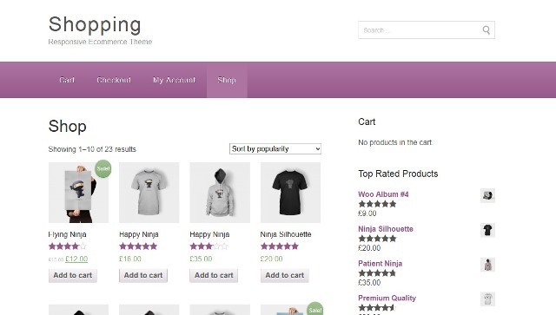
Task: Open Patient Ninja top rated link
Action: point(381,264)
